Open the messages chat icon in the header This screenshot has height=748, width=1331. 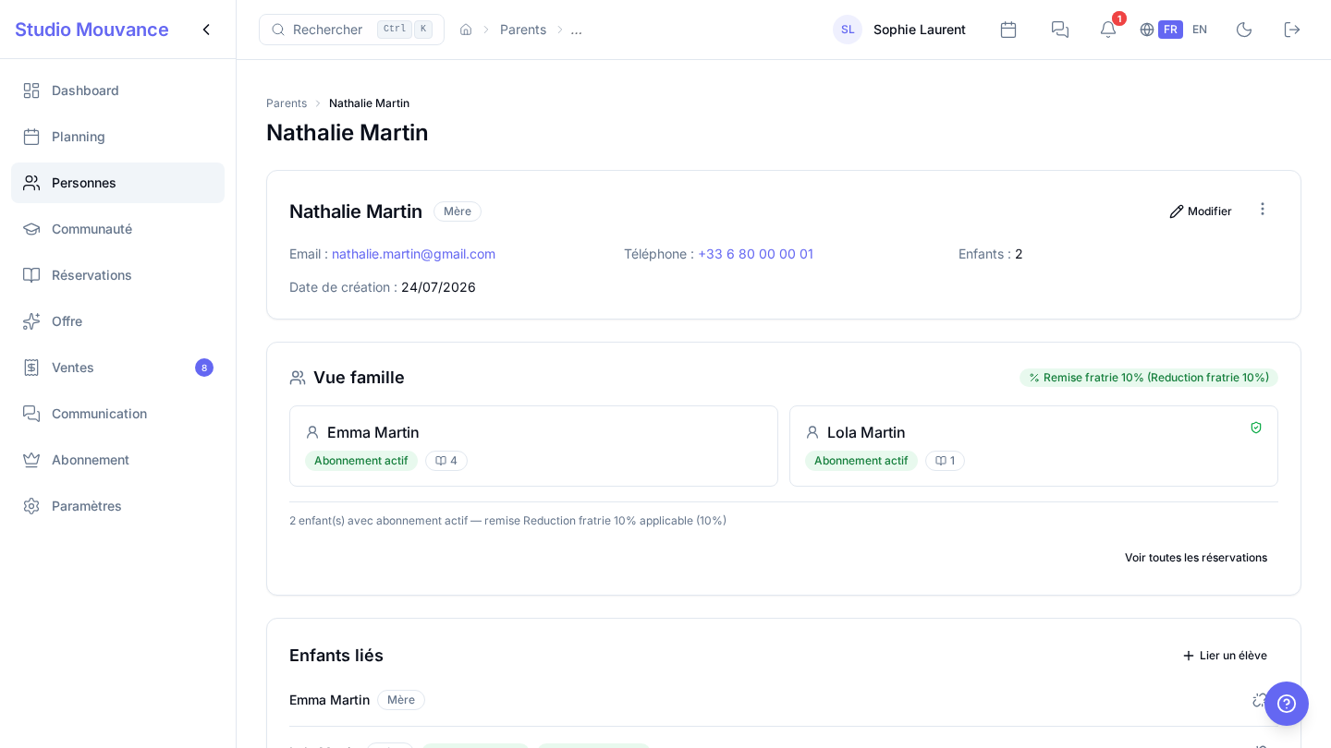[x=1060, y=30]
